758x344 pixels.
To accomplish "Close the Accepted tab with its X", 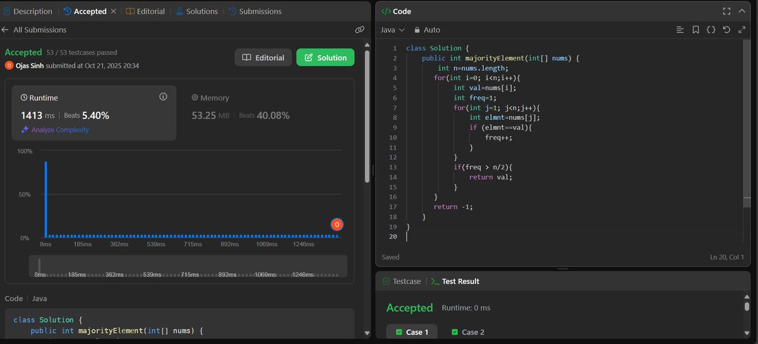I will click(x=114, y=11).
